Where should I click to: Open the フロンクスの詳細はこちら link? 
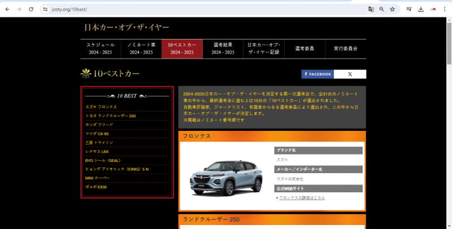pos(302,197)
